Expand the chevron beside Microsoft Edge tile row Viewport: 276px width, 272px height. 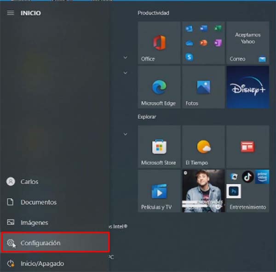click(x=125, y=73)
